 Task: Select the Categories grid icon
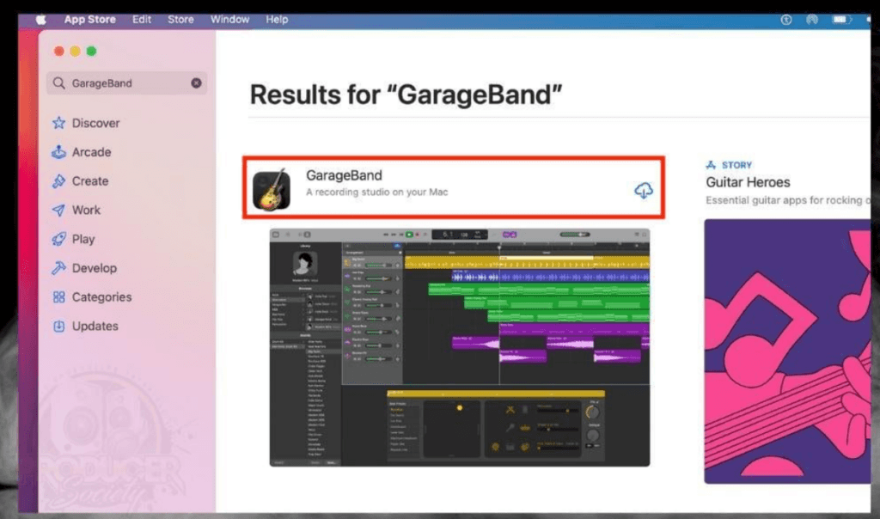click(59, 296)
